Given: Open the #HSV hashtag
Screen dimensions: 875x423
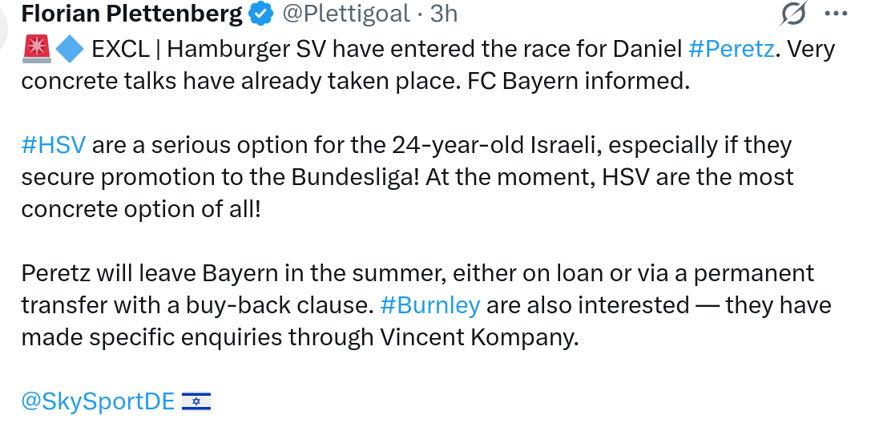Looking at the screenshot, I should click(53, 146).
